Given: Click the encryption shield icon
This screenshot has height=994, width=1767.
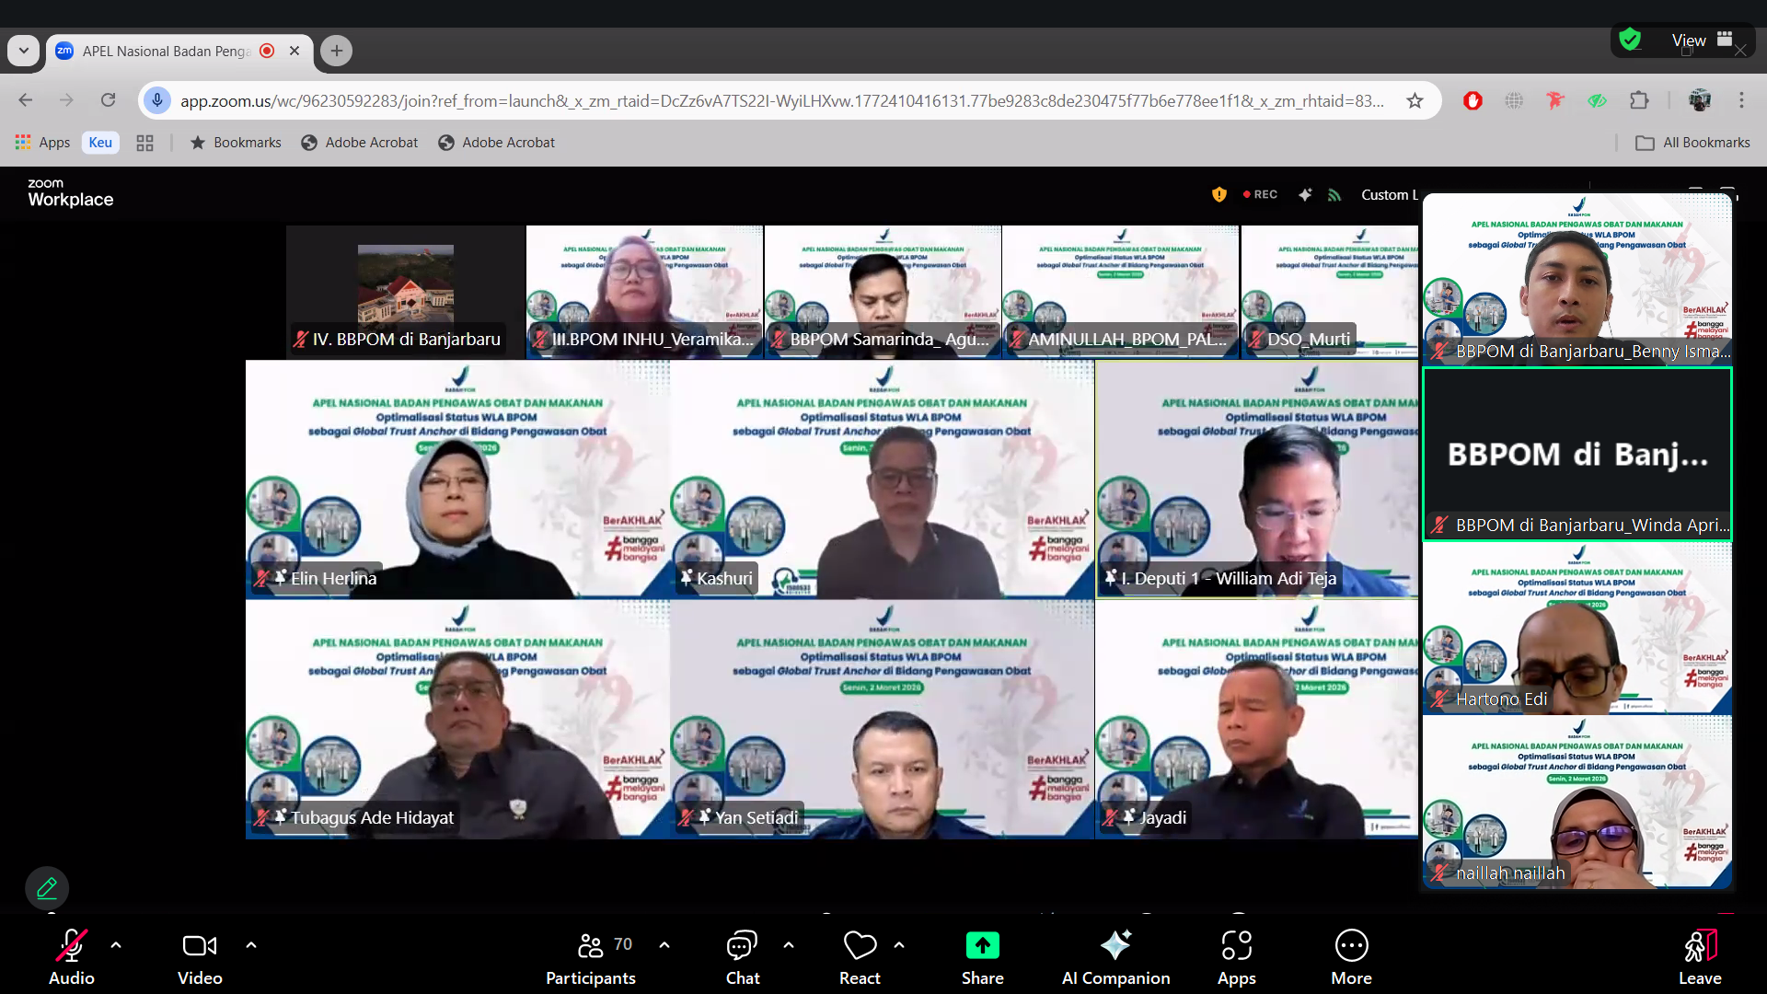Looking at the screenshot, I should [1219, 194].
